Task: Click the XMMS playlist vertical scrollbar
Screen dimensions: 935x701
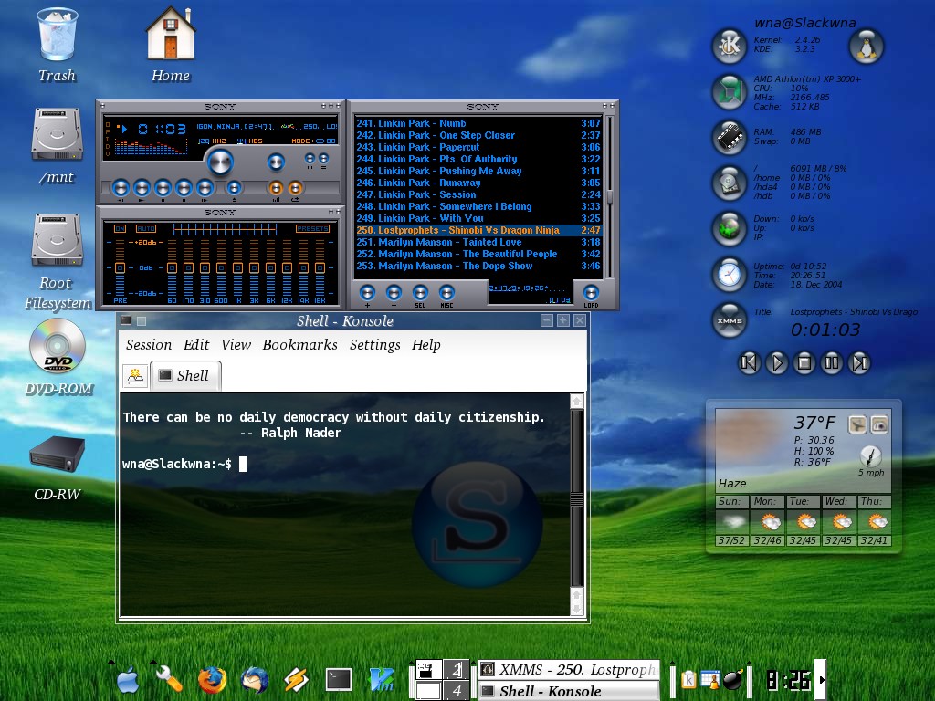Action: [x=609, y=197]
